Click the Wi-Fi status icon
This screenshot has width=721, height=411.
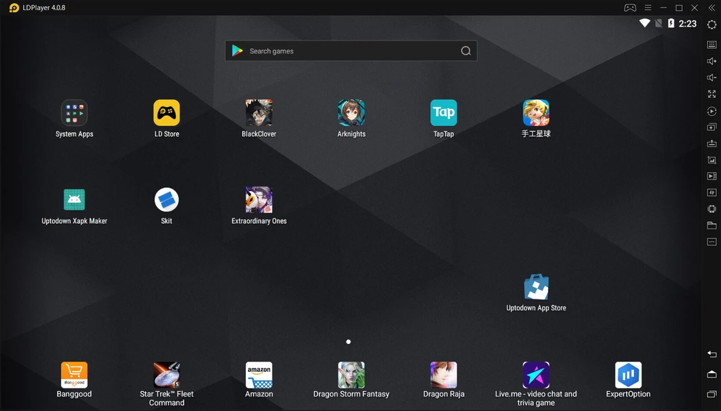pos(645,23)
